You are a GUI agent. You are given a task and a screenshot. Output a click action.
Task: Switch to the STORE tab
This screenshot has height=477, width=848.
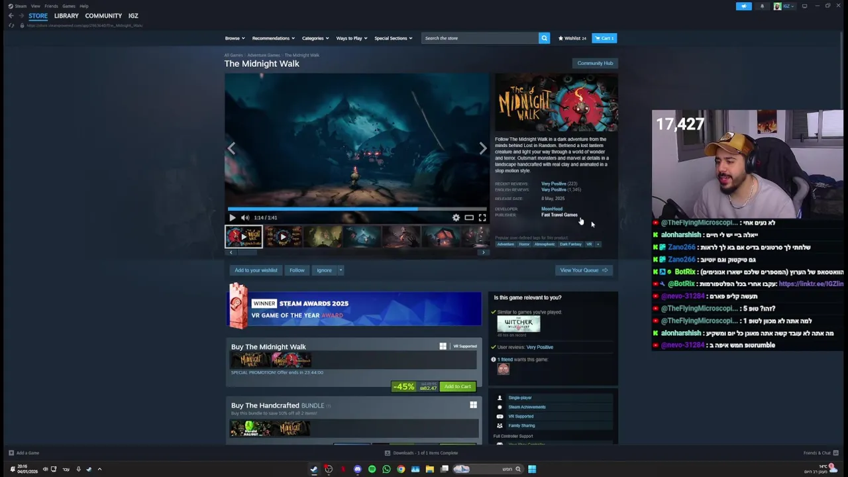tap(38, 16)
